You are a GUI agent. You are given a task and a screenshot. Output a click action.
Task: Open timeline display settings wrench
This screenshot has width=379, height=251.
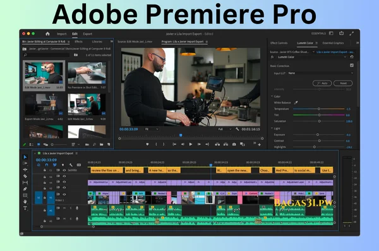pos(71,165)
